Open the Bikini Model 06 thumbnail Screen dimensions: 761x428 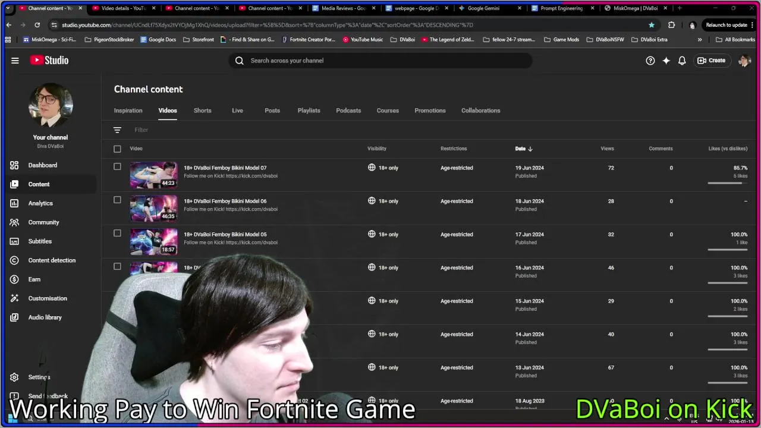(153, 209)
